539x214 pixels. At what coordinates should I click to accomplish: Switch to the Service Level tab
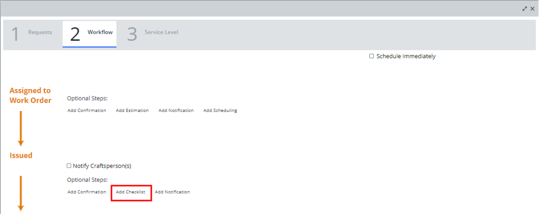point(153,33)
